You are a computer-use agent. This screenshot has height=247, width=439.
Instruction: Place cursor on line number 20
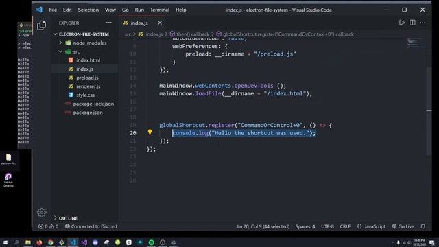[133, 133]
